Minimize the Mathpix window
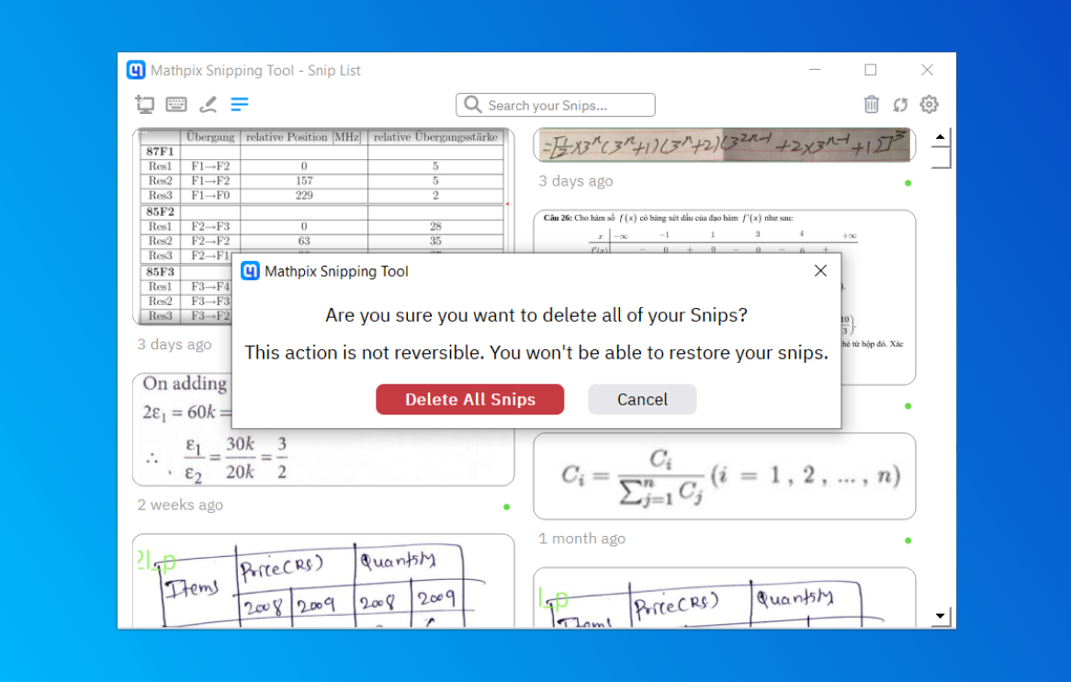This screenshot has width=1071, height=682. pos(815,70)
